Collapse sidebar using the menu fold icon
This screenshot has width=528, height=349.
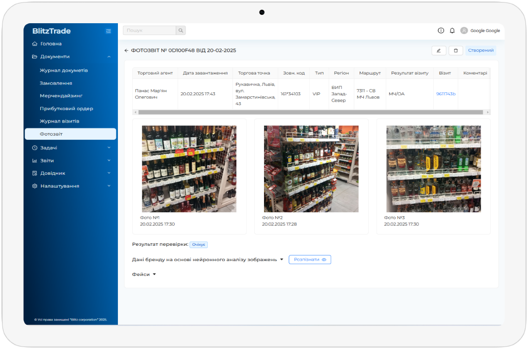tap(109, 31)
